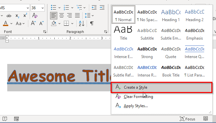This screenshot has height=123, width=216.
Task: Expand the Line Spacing dropdown arrow
Action: tap(93, 15)
